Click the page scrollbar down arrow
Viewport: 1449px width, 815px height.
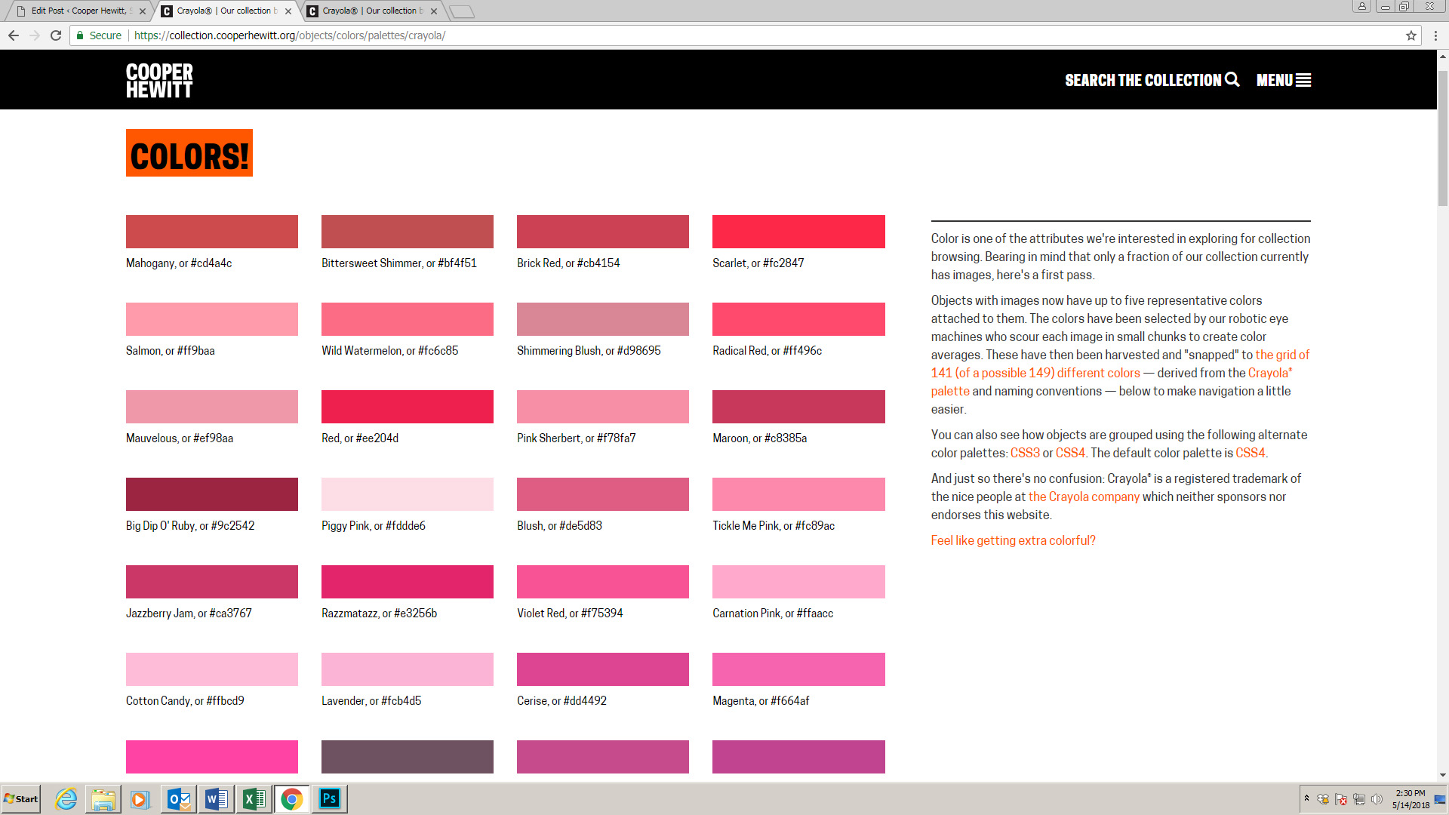(1442, 775)
